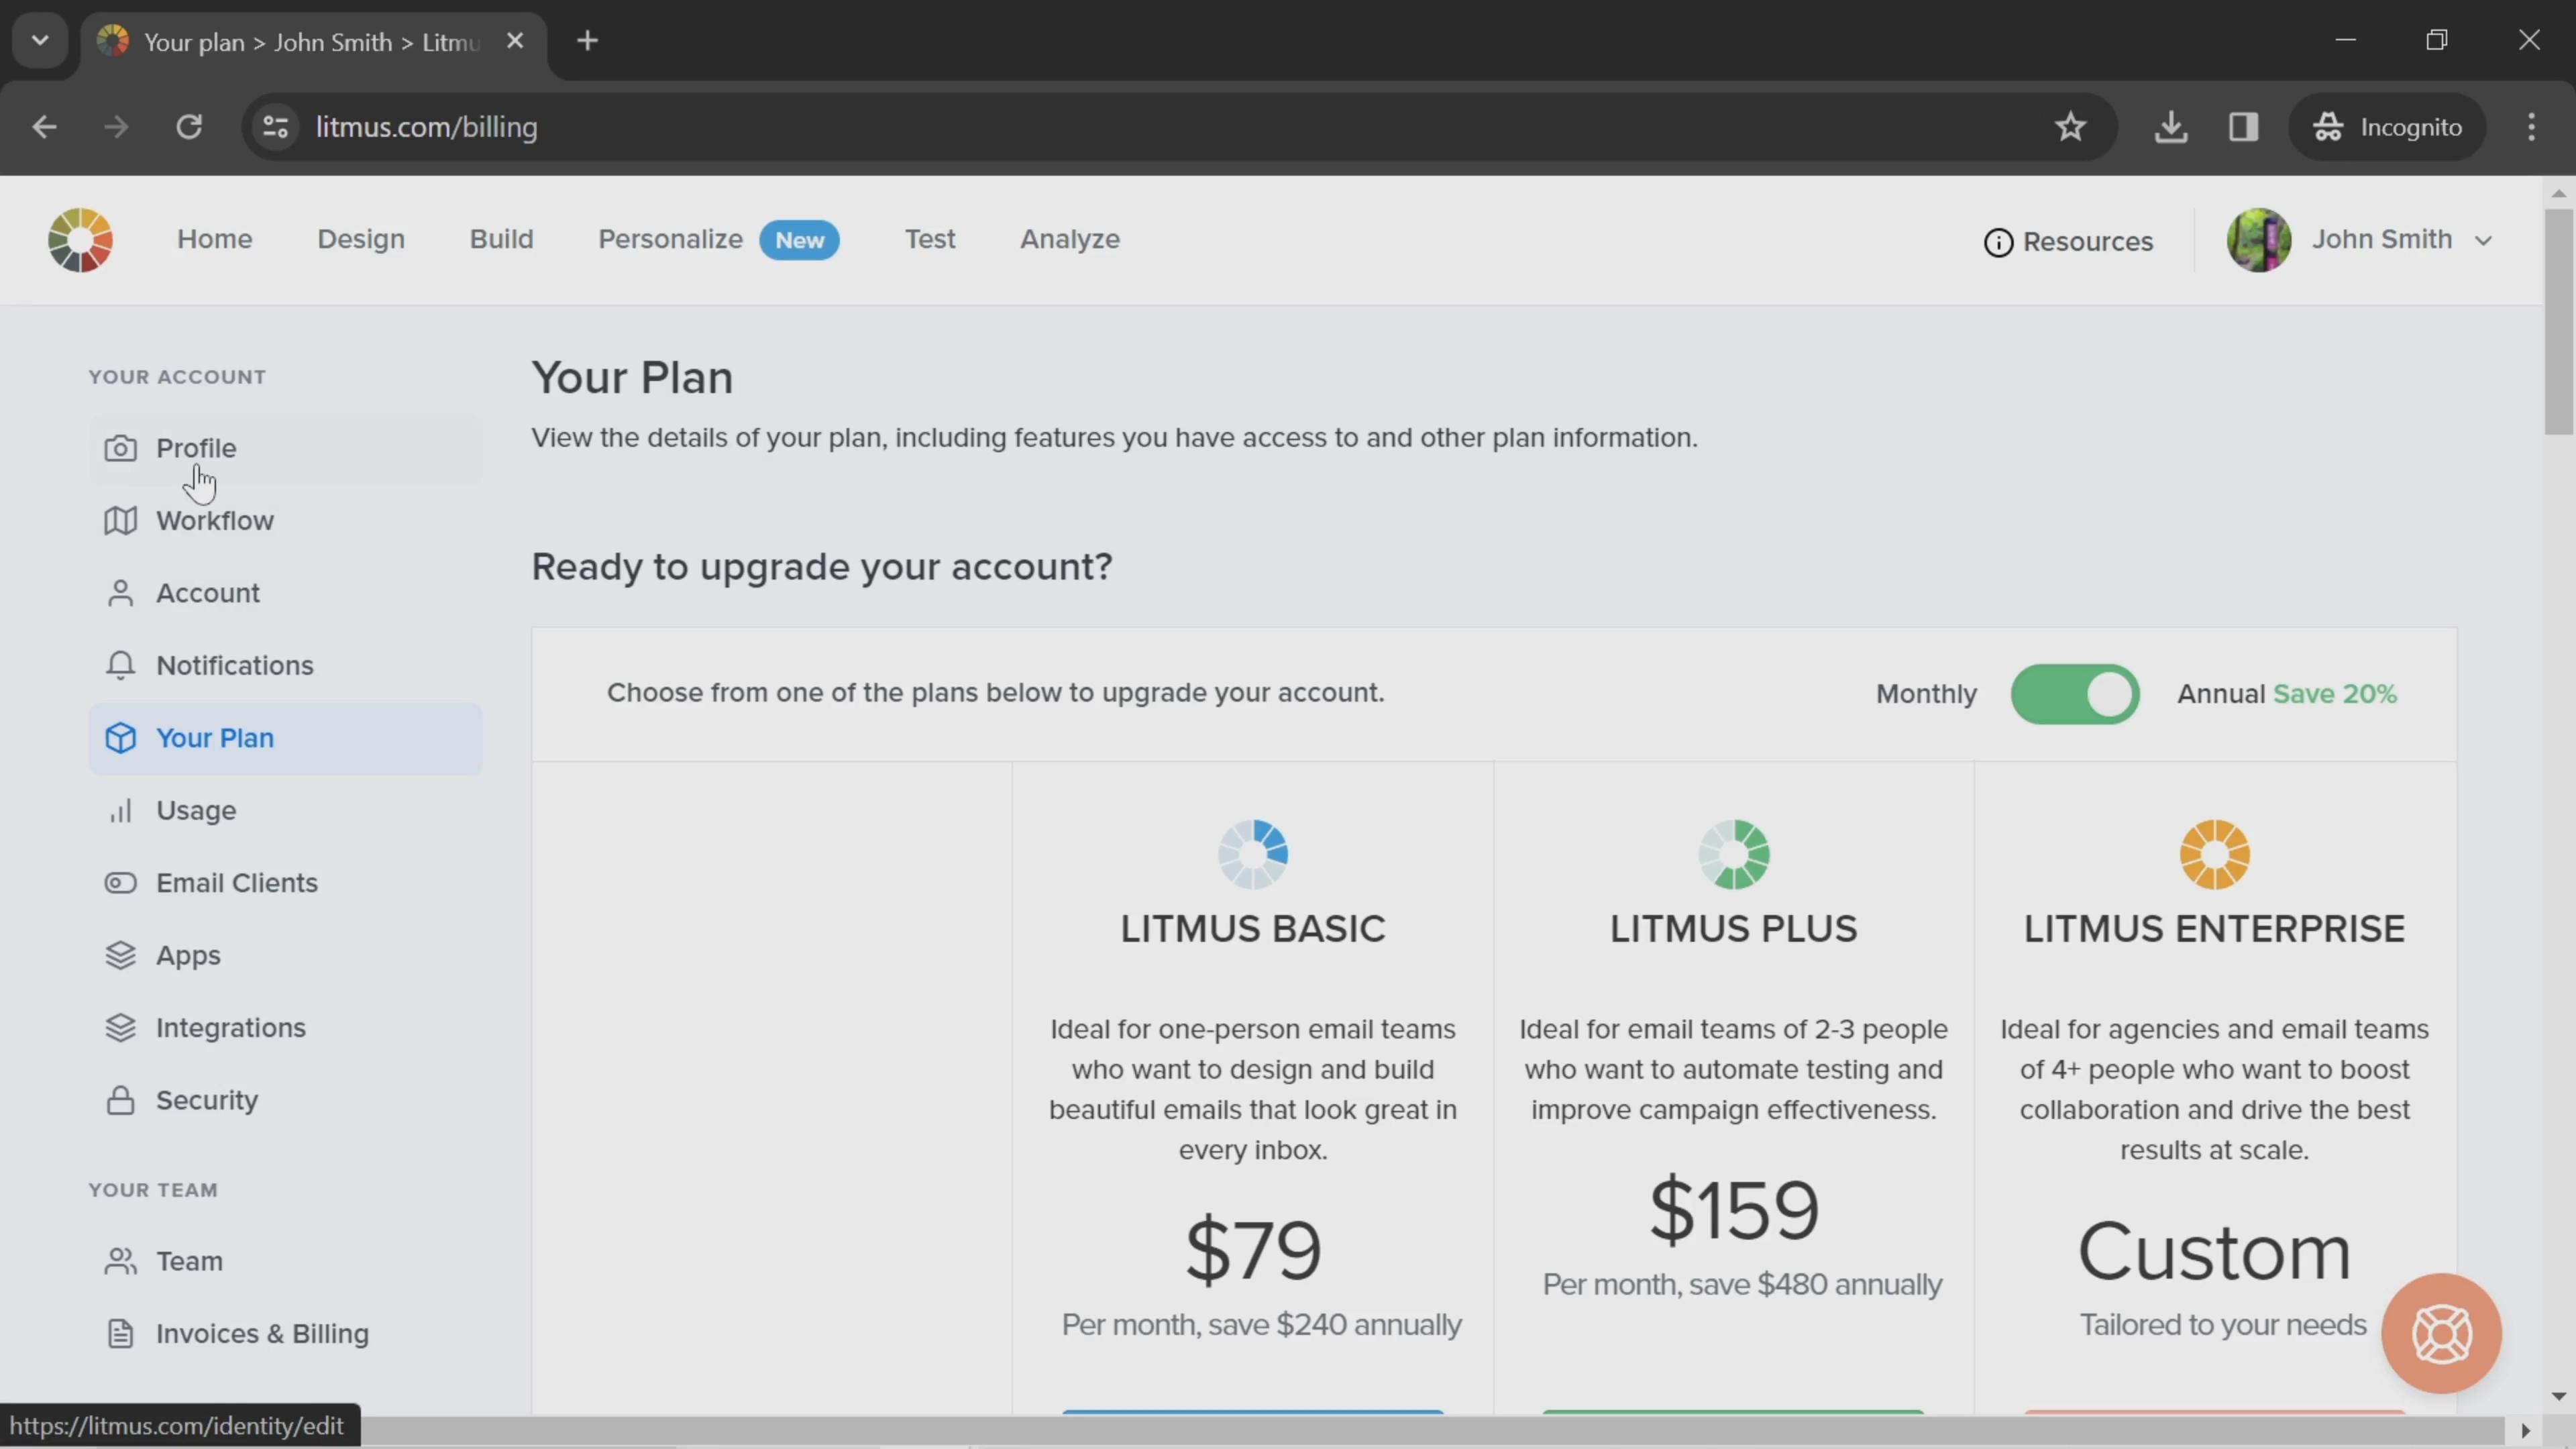Click the Profile icon in sidebar

120,447
